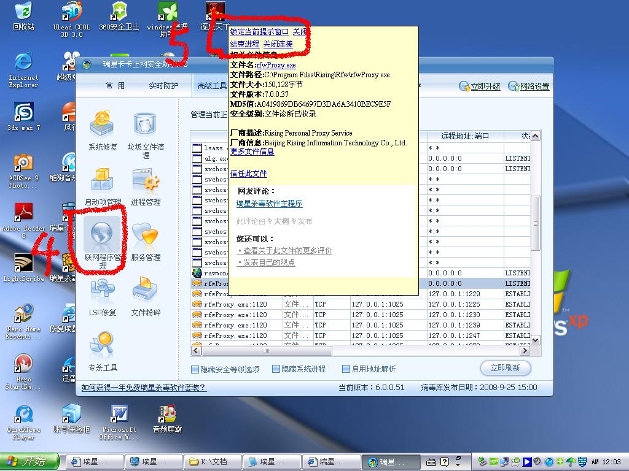Click the 12:03 system tray clock
The height and width of the screenshot is (471, 629).
[x=606, y=462]
